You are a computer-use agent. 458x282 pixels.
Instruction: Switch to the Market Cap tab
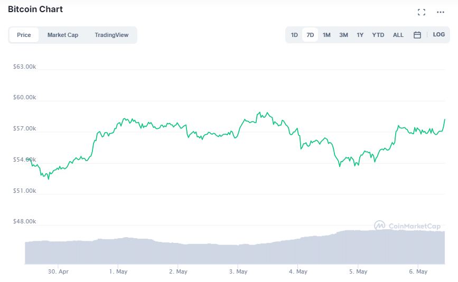point(63,35)
